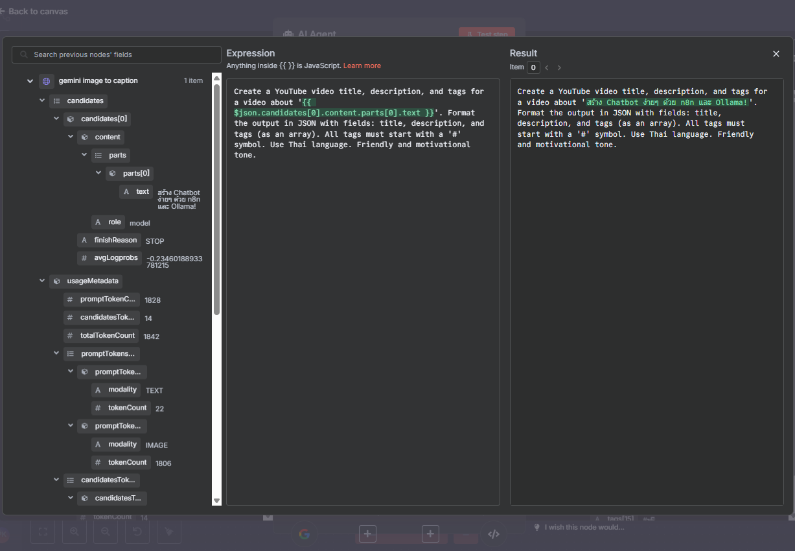Collapse the gemini image to caption node
Screen dimensions: 795x551
point(30,81)
